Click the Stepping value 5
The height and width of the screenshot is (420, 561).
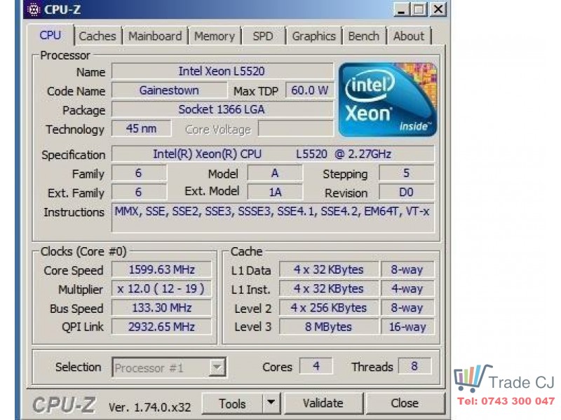407,173
